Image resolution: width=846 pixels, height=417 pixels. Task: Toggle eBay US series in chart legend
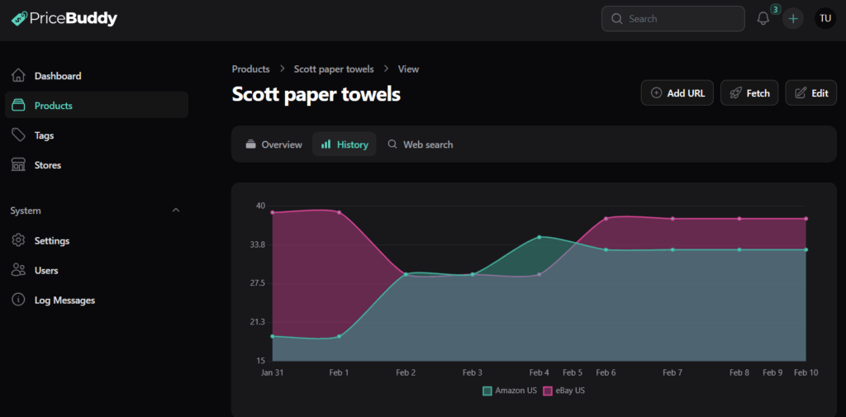pyautogui.click(x=563, y=391)
